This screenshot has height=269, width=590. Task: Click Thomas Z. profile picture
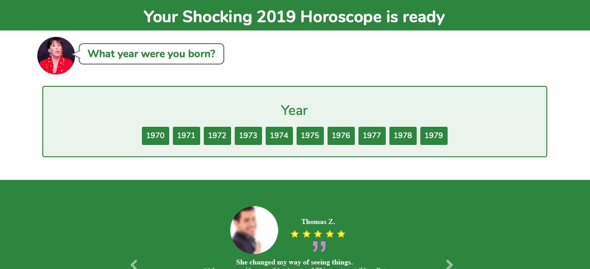pyautogui.click(x=254, y=230)
